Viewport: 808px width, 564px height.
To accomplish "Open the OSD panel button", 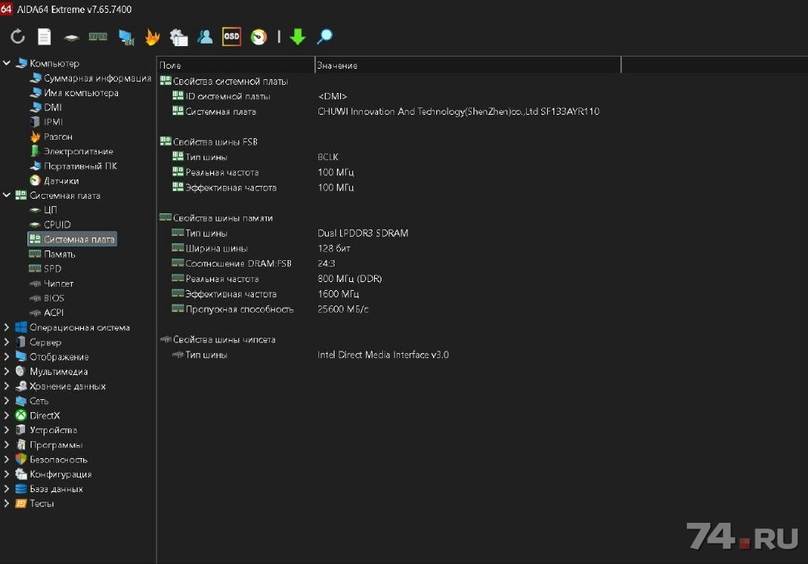I will point(231,36).
